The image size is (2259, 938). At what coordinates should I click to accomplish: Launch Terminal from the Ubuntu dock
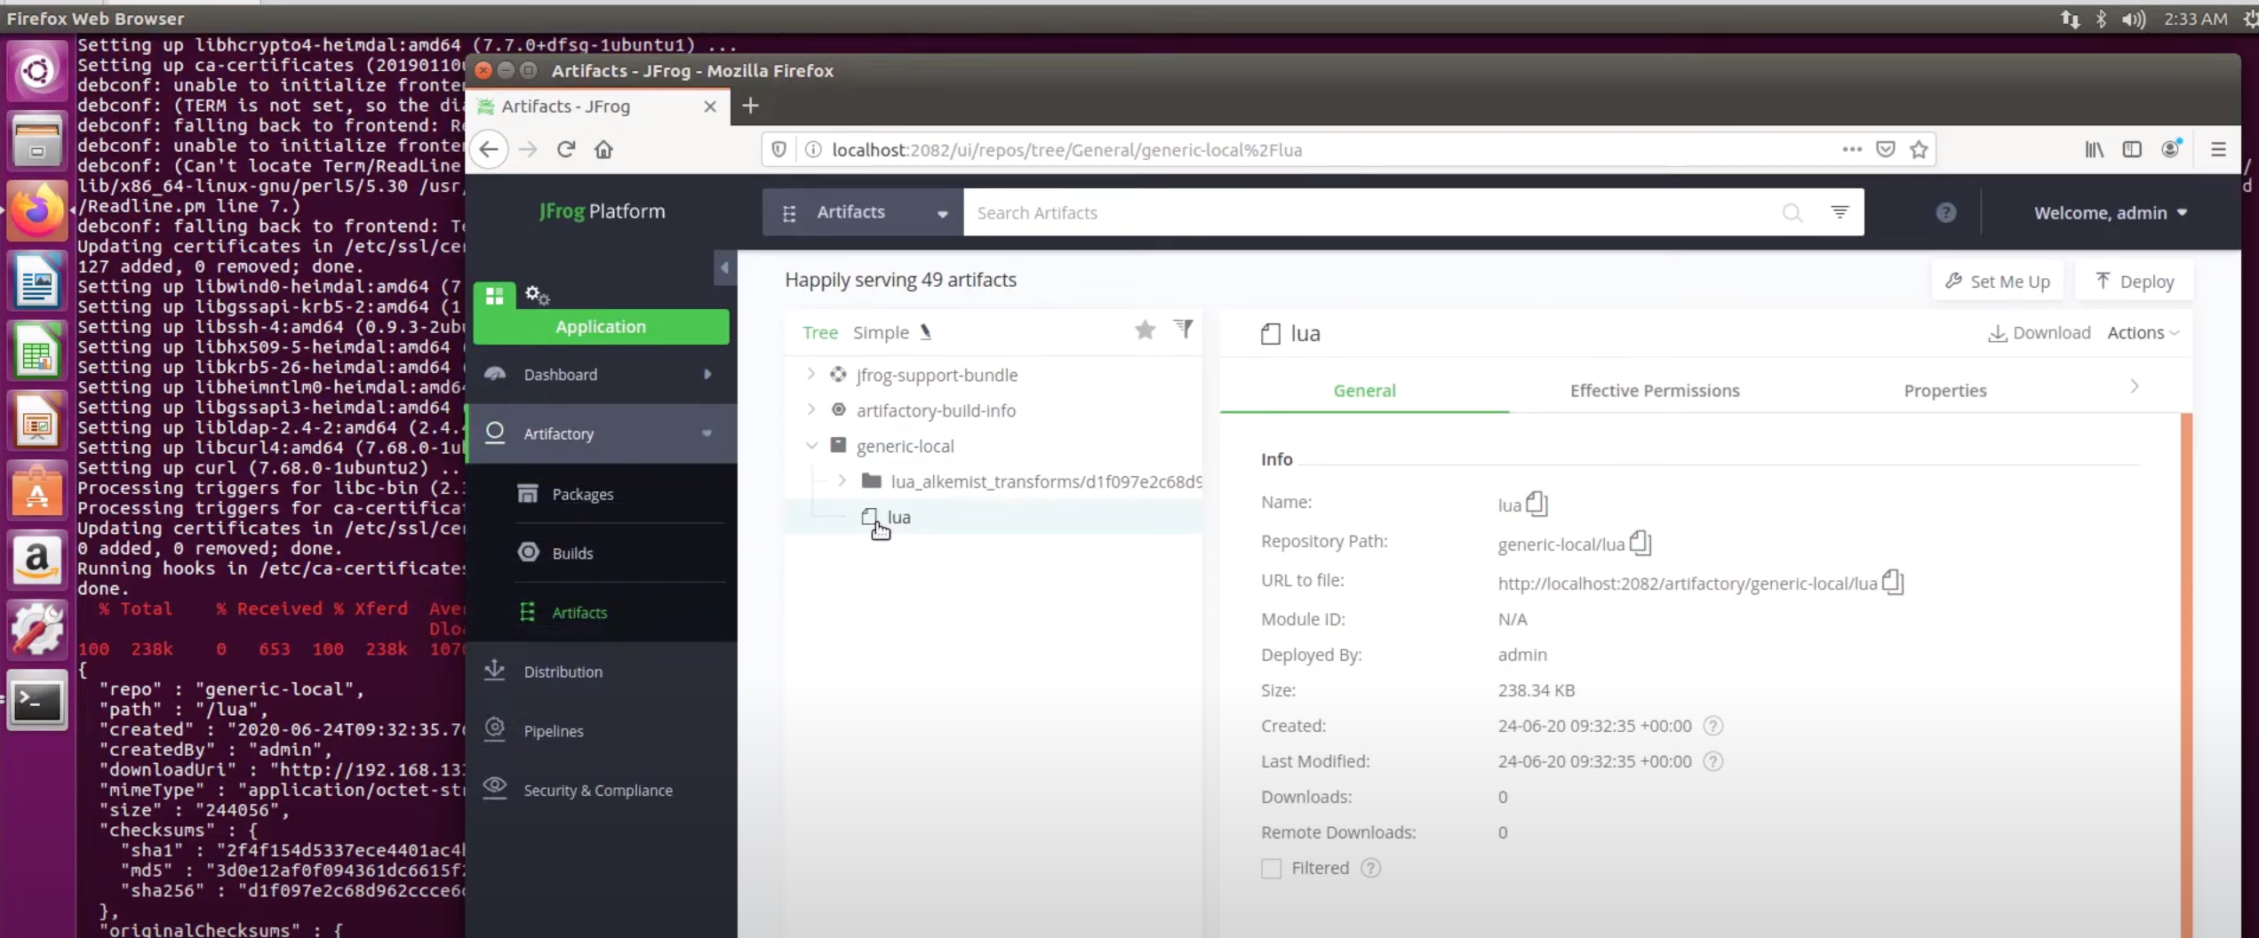[x=37, y=701]
